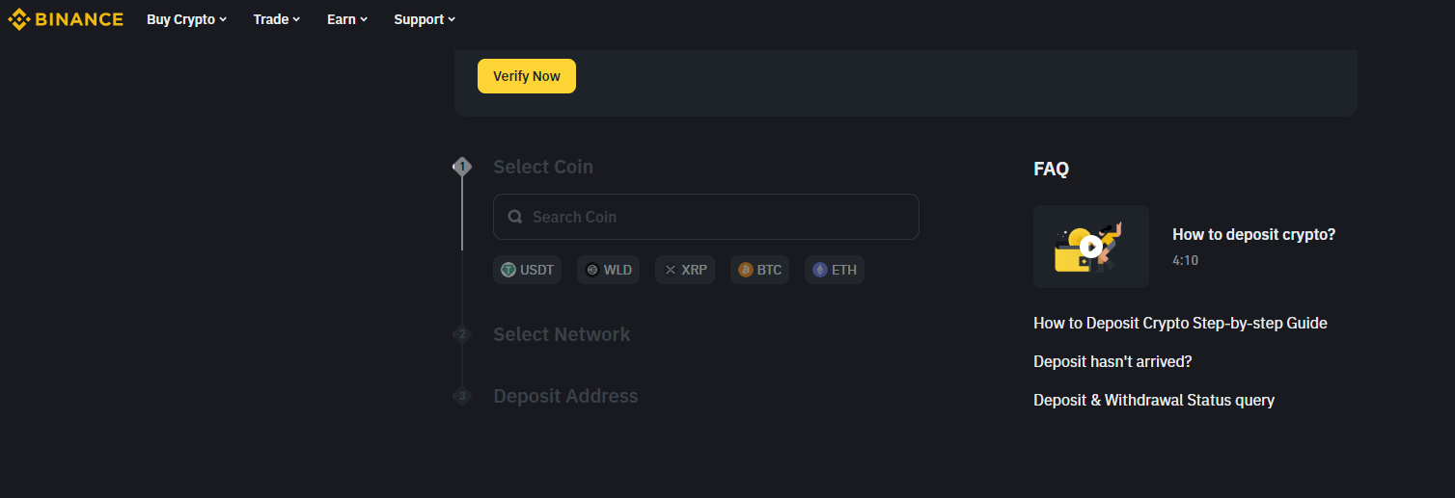Image resolution: width=1455 pixels, height=498 pixels.
Task: Click the "How to deposit crypto?" title
Action: [x=1253, y=234]
